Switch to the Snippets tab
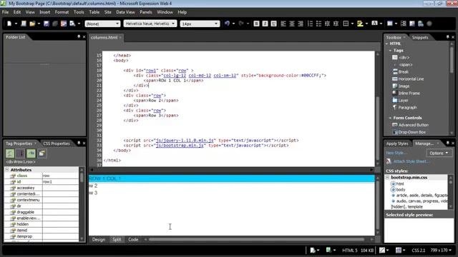 coord(420,37)
